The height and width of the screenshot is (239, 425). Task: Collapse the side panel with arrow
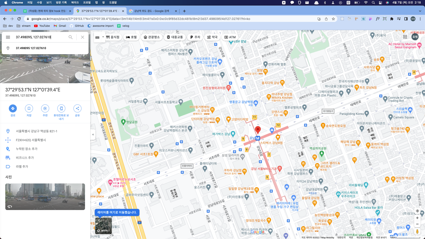coord(93,135)
